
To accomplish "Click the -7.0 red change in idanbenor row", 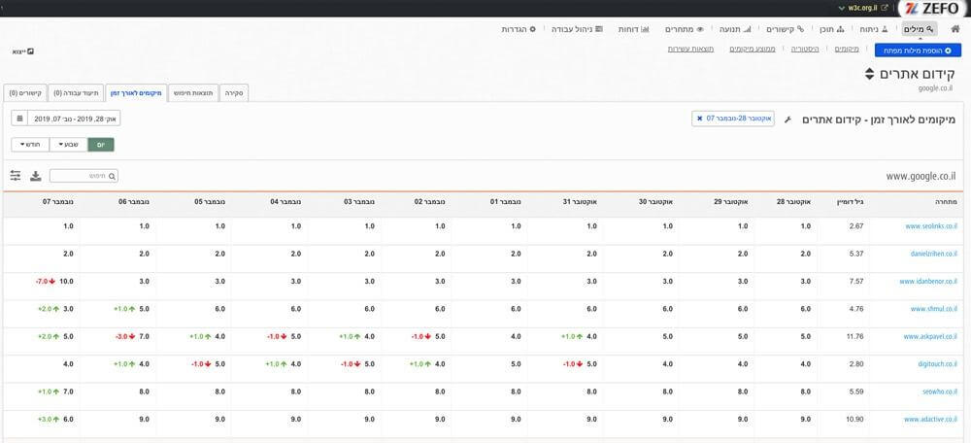I will (x=46, y=282).
